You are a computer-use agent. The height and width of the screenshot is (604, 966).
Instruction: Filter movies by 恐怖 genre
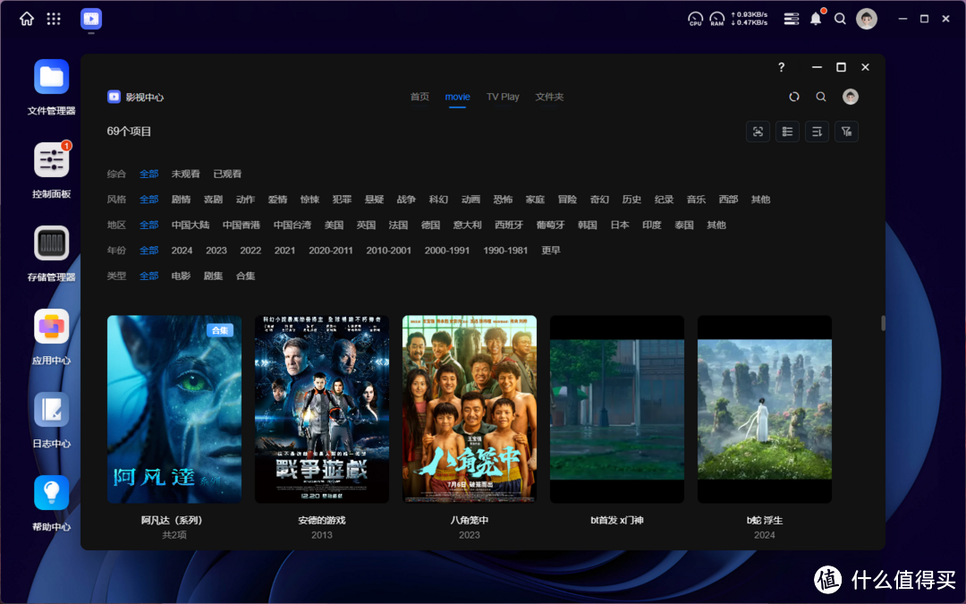pyautogui.click(x=502, y=199)
